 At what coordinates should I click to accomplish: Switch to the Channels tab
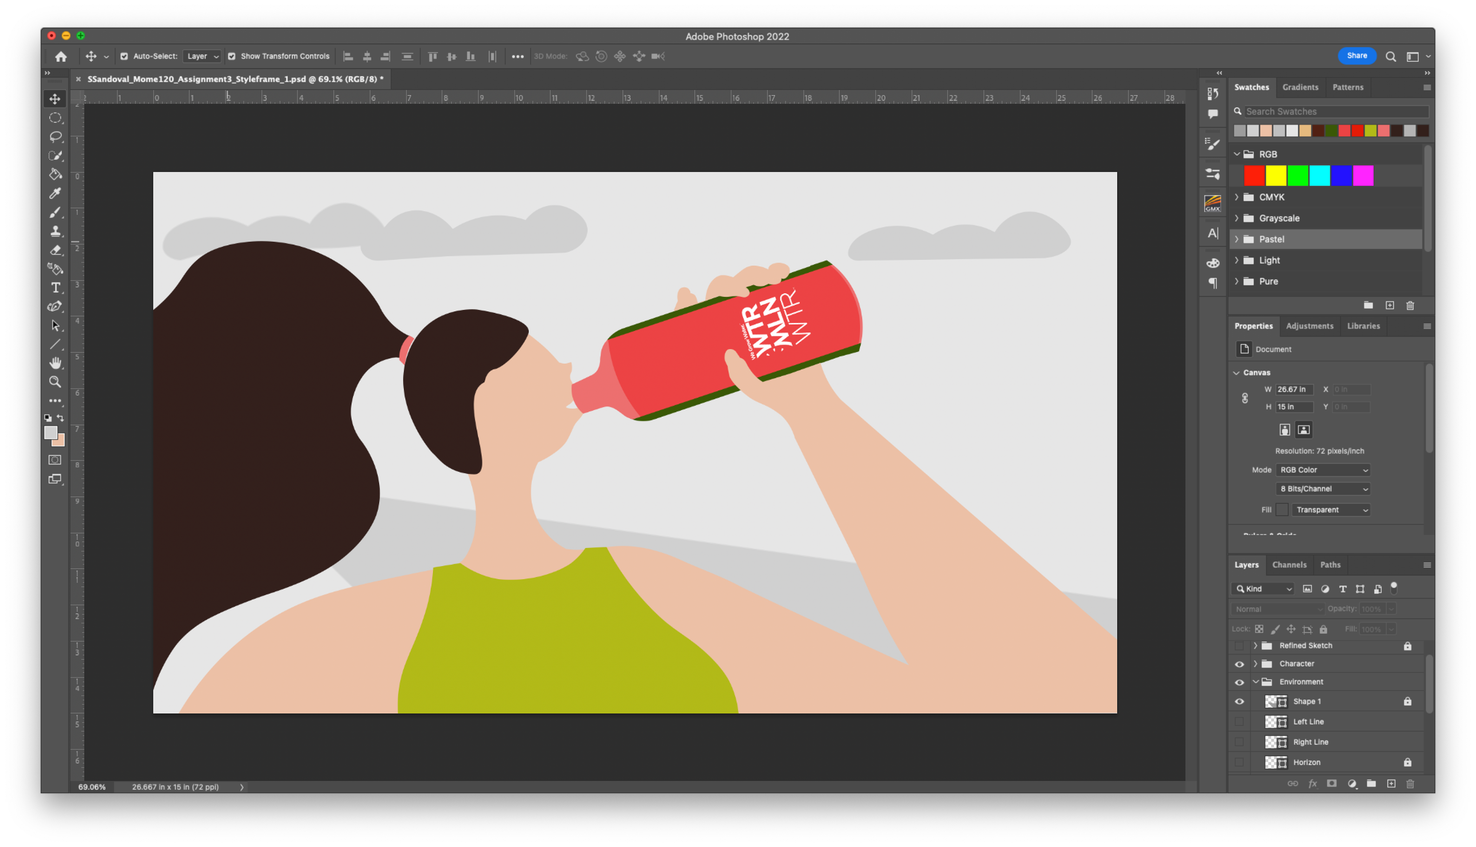click(x=1288, y=564)
